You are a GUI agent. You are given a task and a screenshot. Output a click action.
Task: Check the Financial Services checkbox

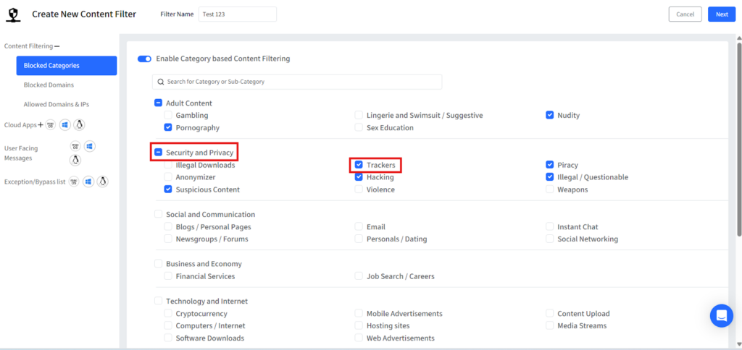pyautogui.click(x=168, y=276)
